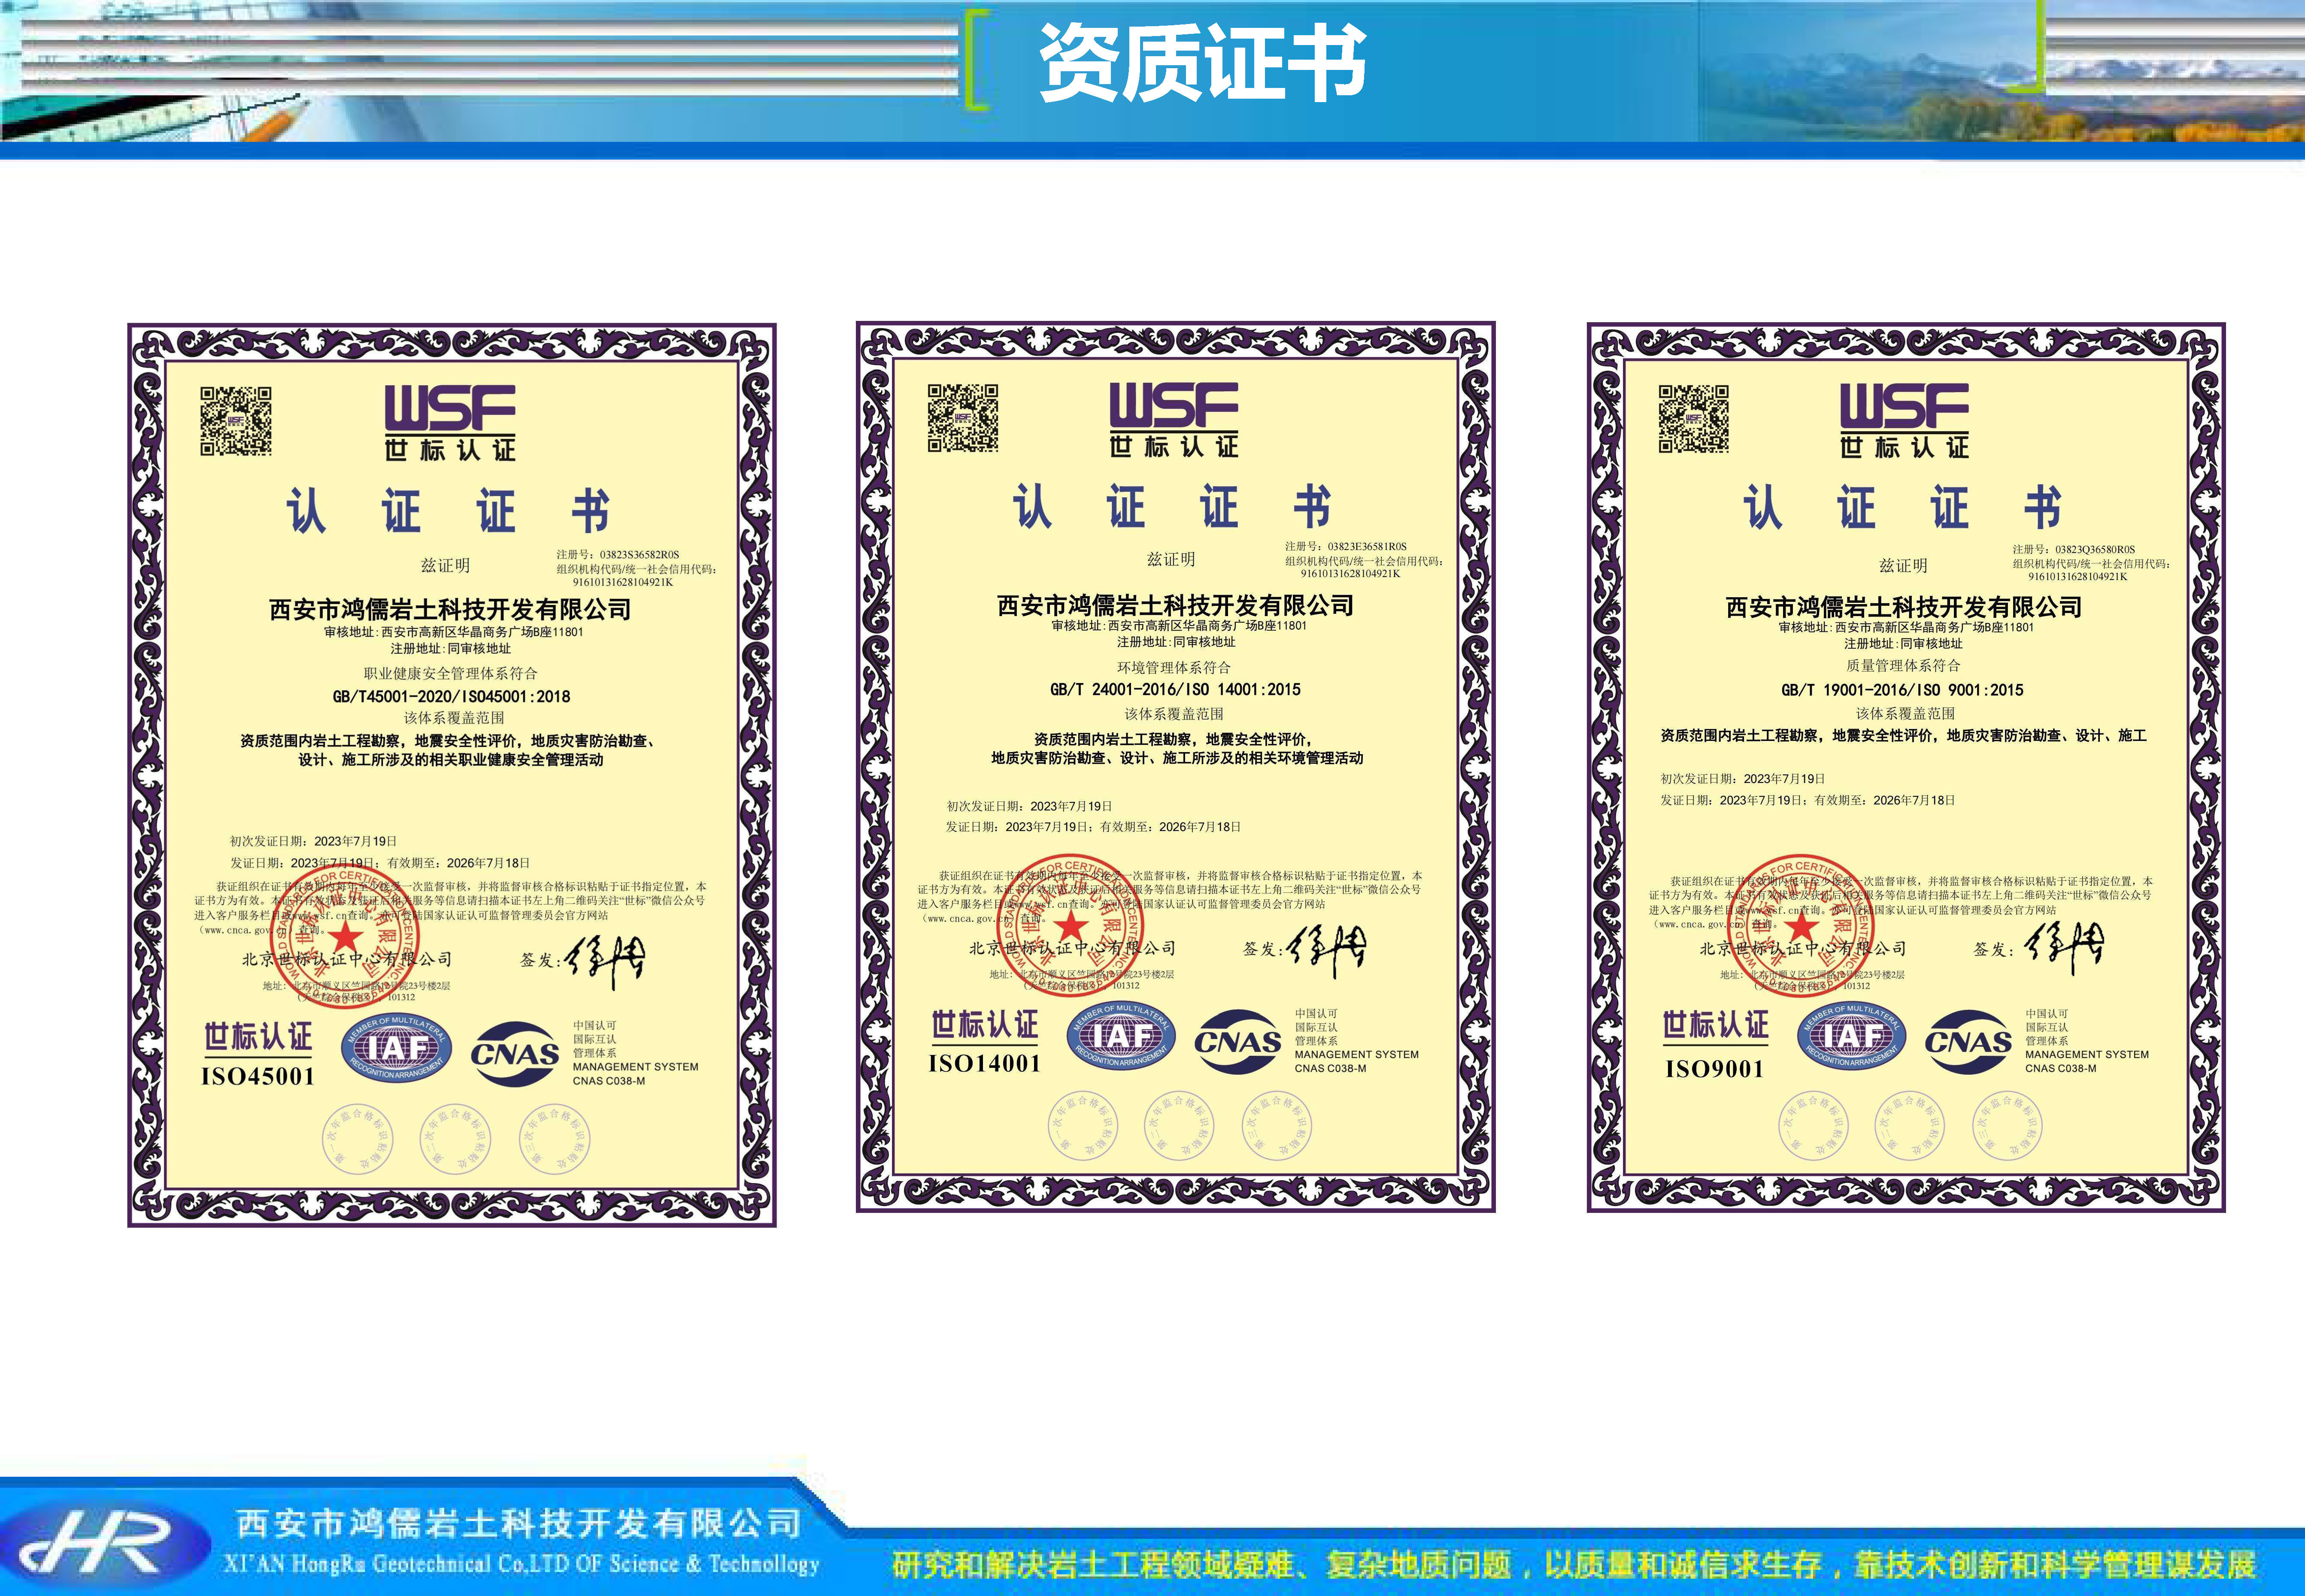Click the WSF logo on ISO14001 certificate

pos(1174,420)
